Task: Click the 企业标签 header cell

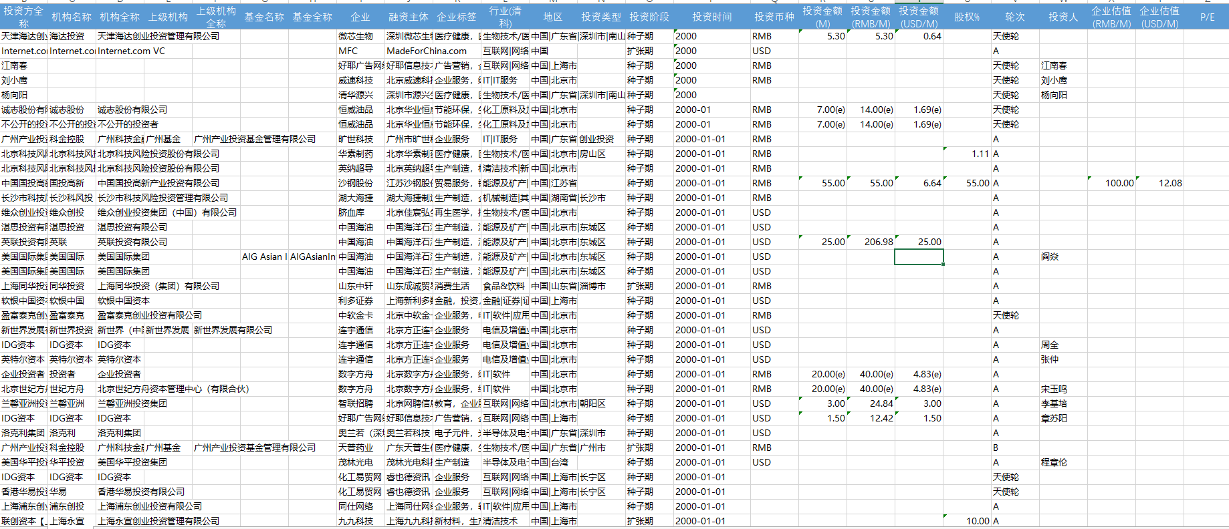Action: (x=457, y=17)
